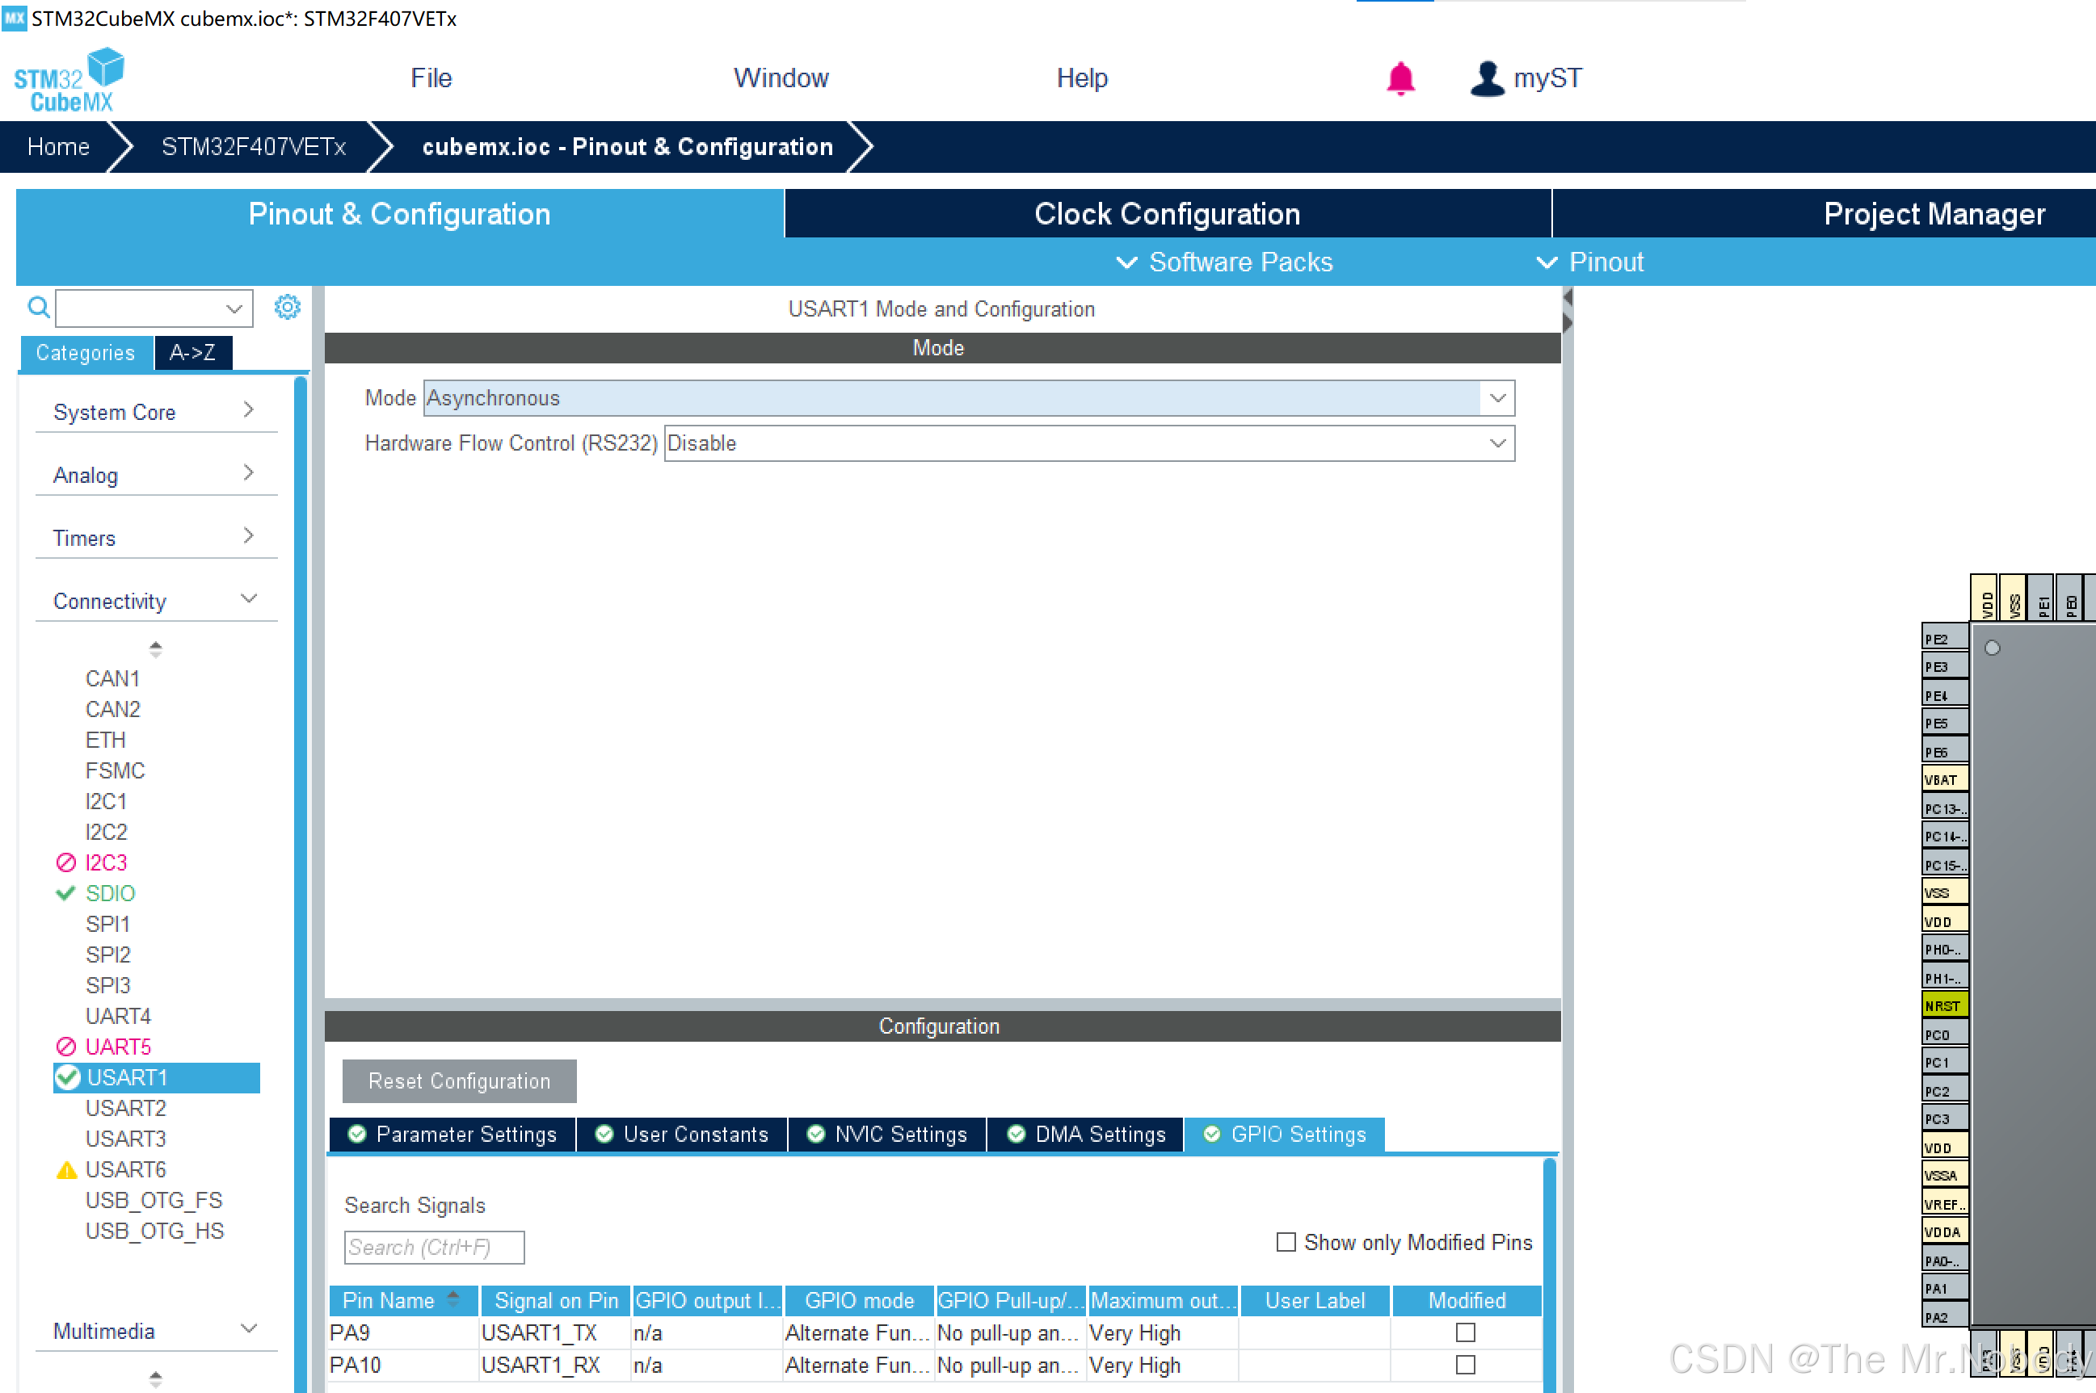Viewport: 2096px width, 1393px height.
Task: Click the STM32CubeMX logo
Action: pos(69,80)
